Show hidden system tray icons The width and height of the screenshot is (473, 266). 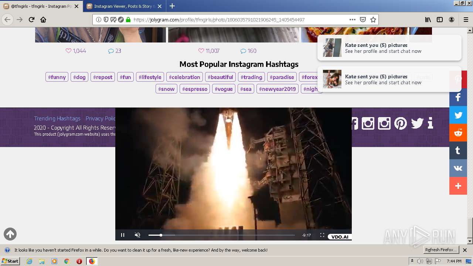412,261
